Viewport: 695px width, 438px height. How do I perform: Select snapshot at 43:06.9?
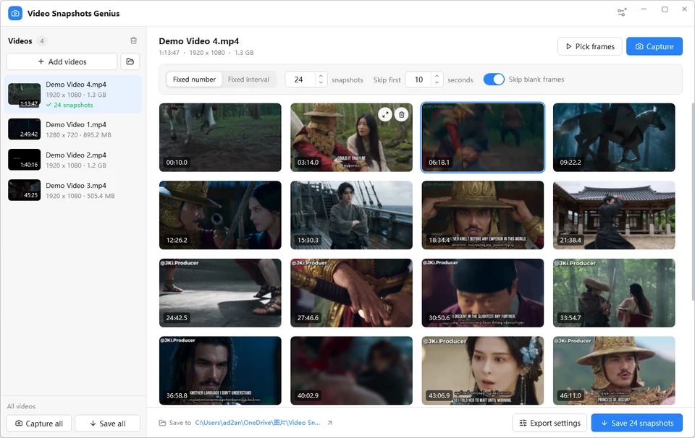[x=483, y=371]
